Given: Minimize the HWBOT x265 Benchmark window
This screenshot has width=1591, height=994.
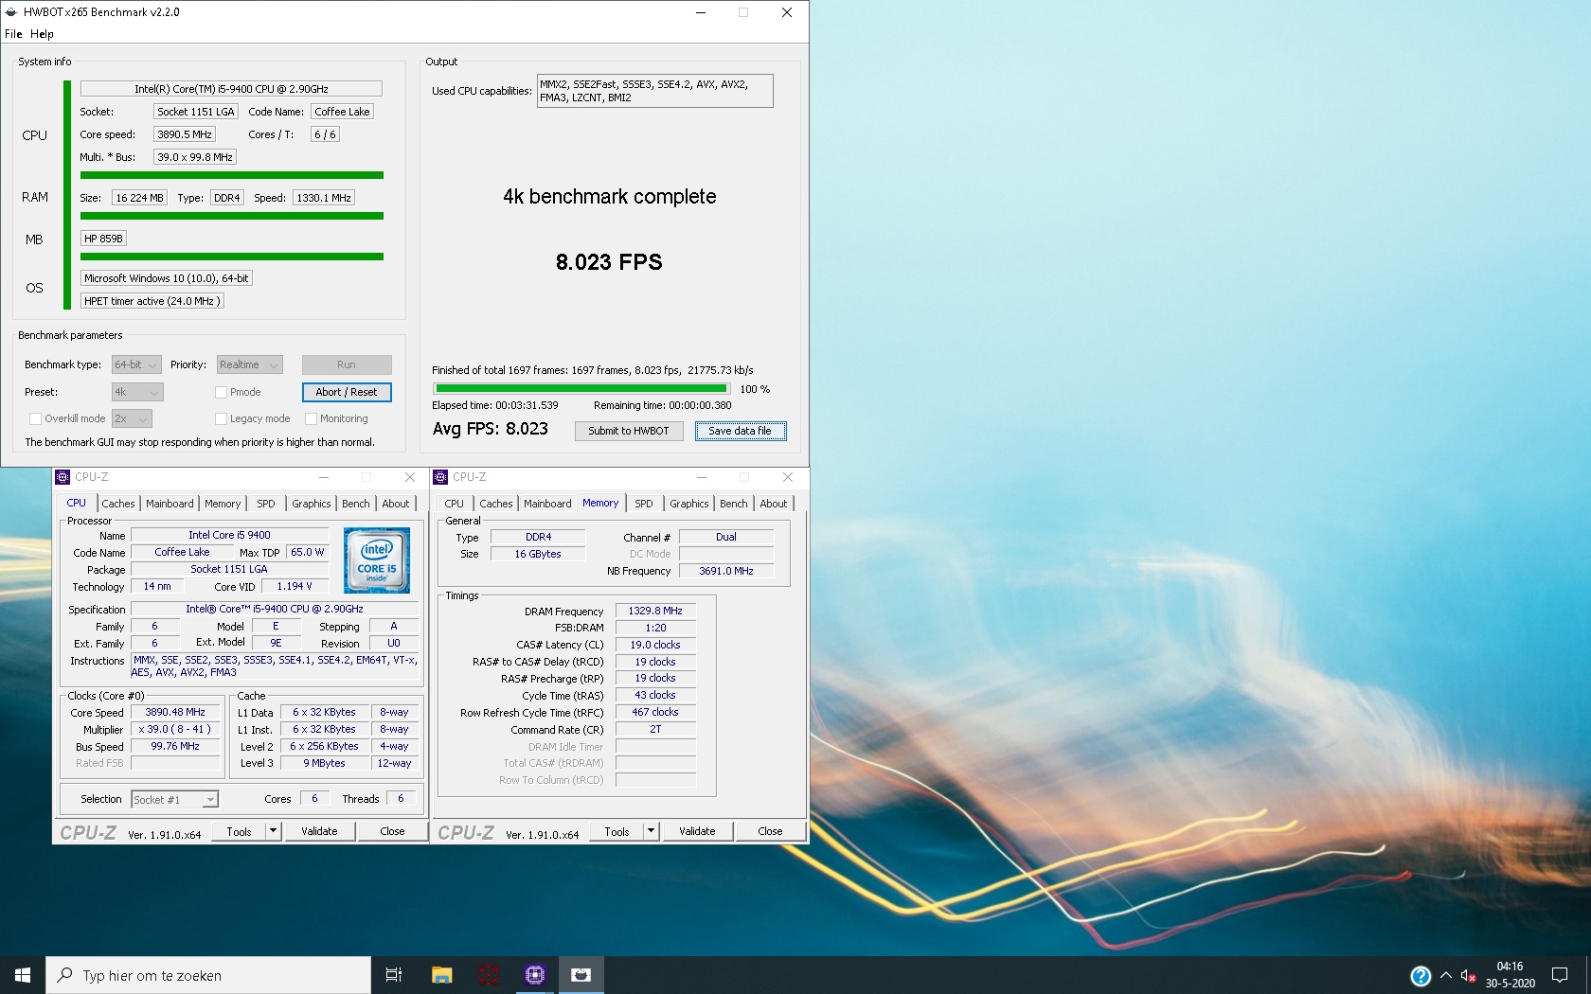Looking at the screenshot, I should click(x=701, y=12).
